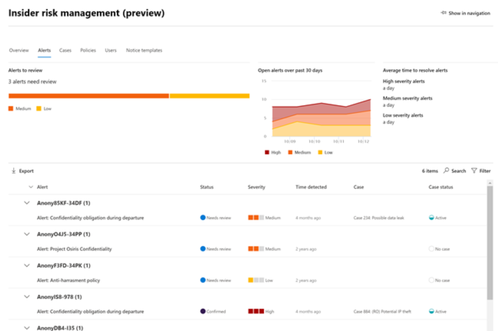Open Case 234: Possible data leak link
Screen dimensions: 498x331
pyautogui.click(x=378, y=218)
